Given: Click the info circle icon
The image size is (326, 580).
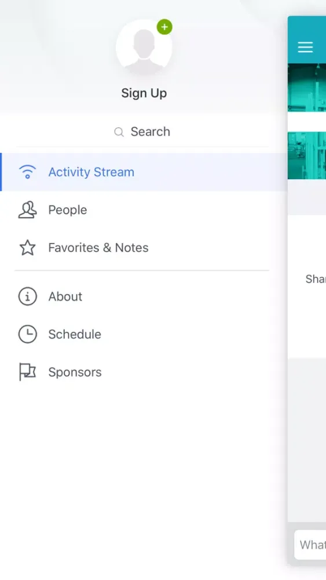Looking at the screenshot, I should (28, 296).
